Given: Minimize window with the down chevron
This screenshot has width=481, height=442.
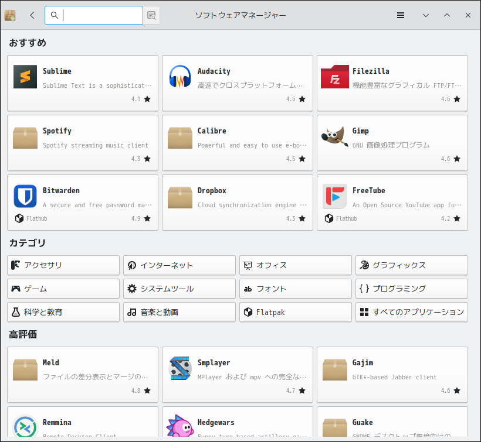Looking at the screenshot, I should 425,15.
